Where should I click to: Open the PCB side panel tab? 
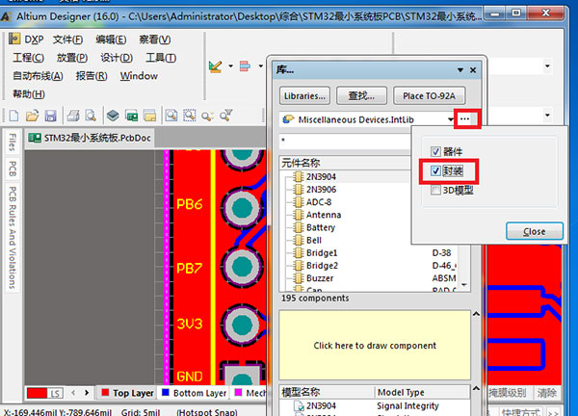tap(13, 169)
